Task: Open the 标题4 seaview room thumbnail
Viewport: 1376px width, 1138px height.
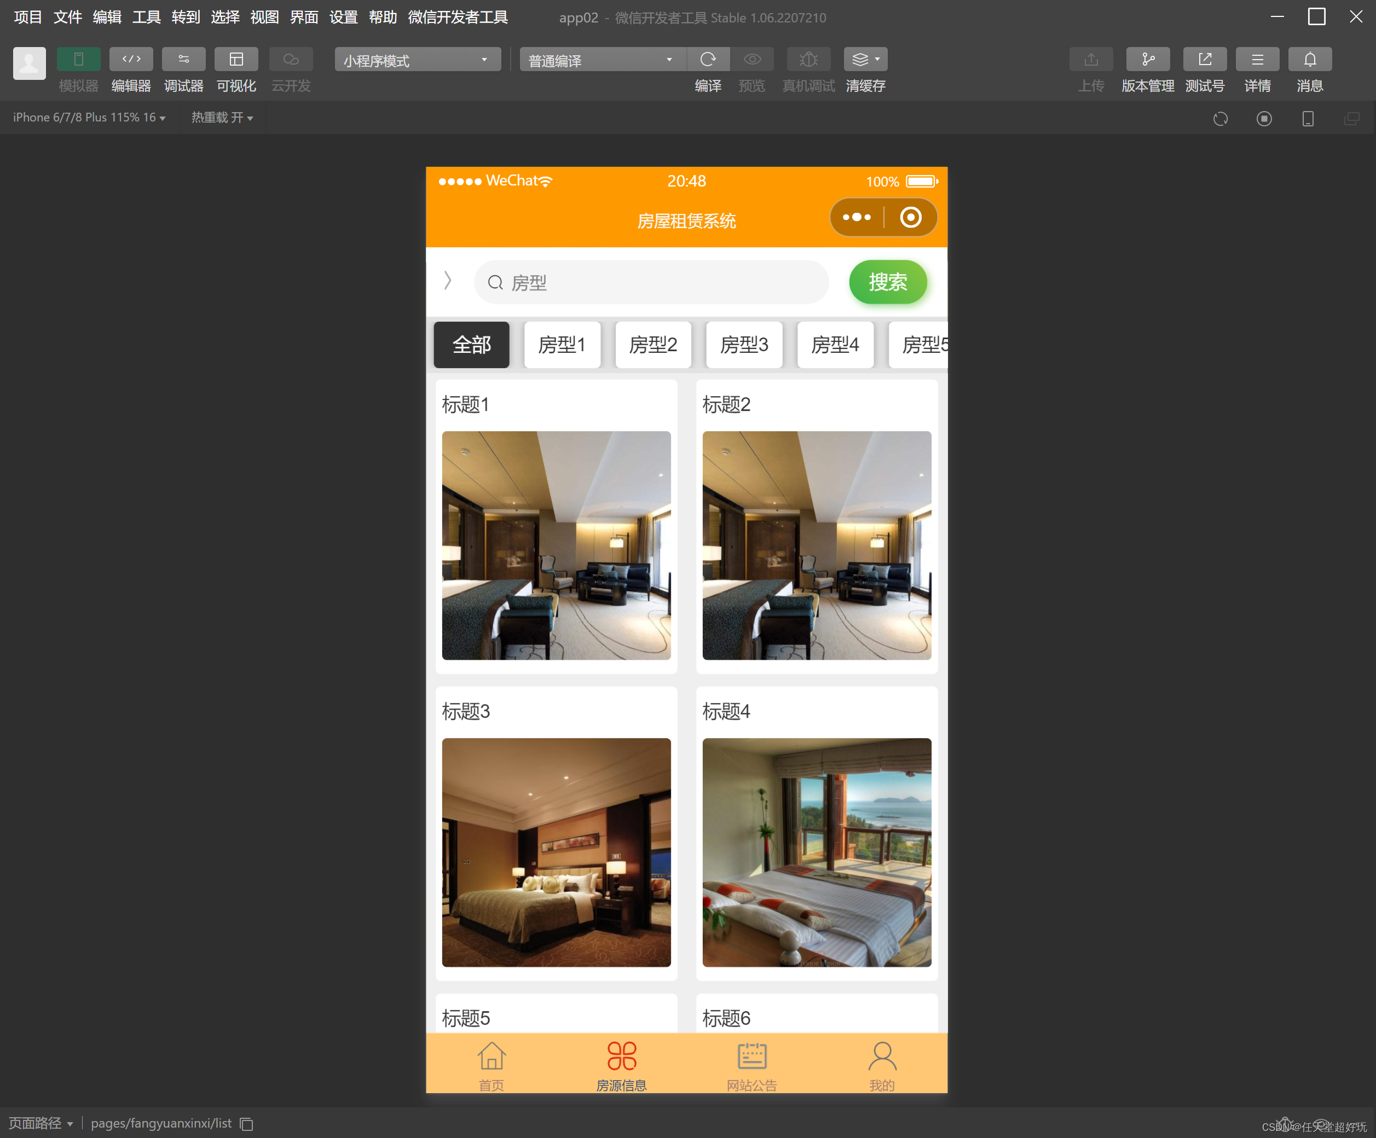Action: [817, 852]
